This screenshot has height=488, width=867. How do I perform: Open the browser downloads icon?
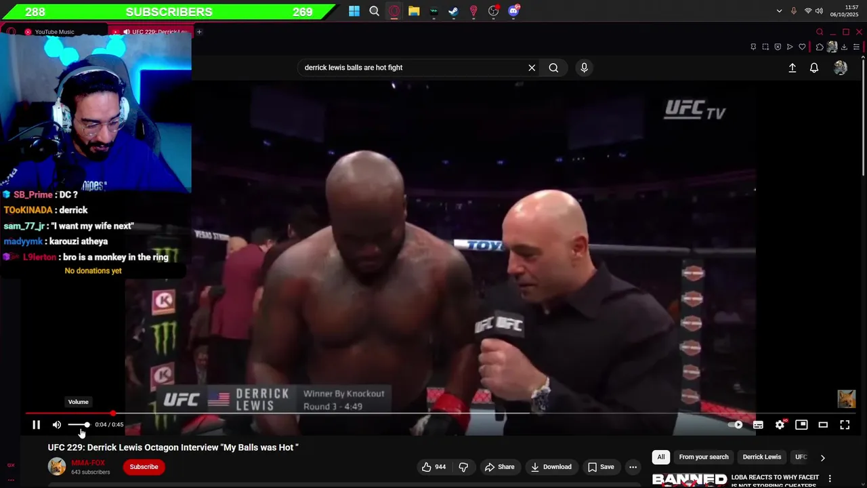tap(844, 47)
